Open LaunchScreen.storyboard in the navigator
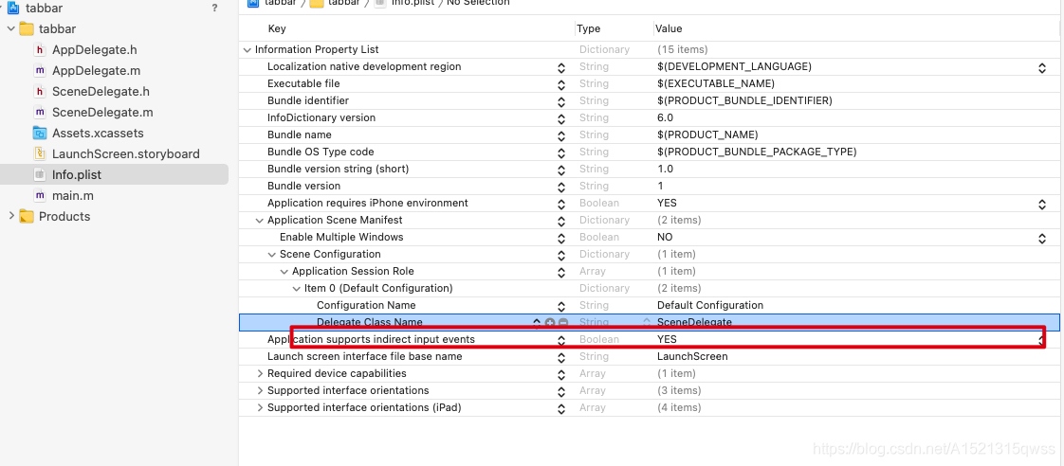The image size is (1064, 466). pos(125,153)
